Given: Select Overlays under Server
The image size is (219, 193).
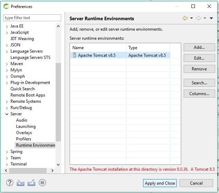Looking at the screenshot, I should tap(24, 132).
